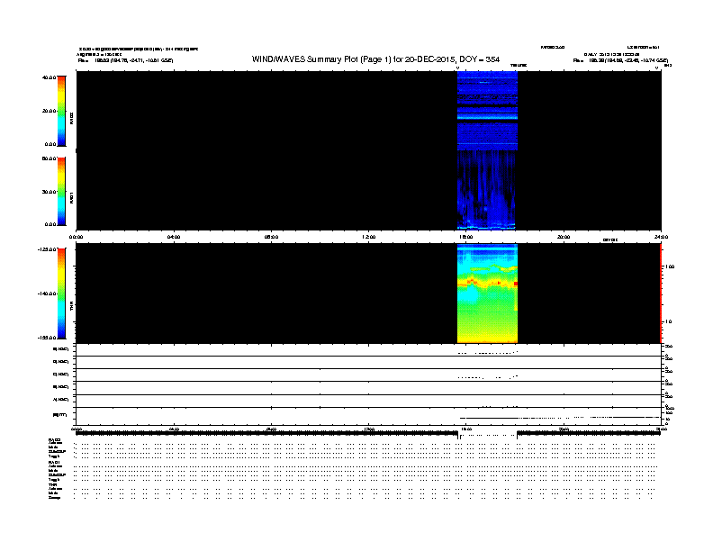Click the red vertical bar right of TNR panel

point(661,294)
